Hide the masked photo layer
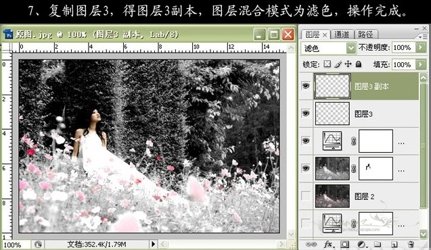This screenshot has width=431, height=250. 306,168
